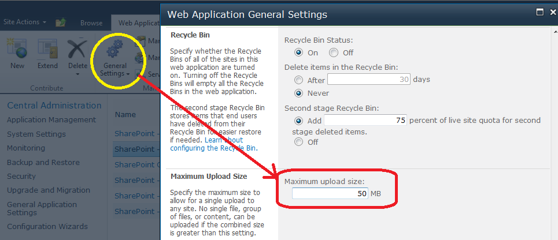
Task: Select the Extend web application icon
Action: [x=47, y=48]
